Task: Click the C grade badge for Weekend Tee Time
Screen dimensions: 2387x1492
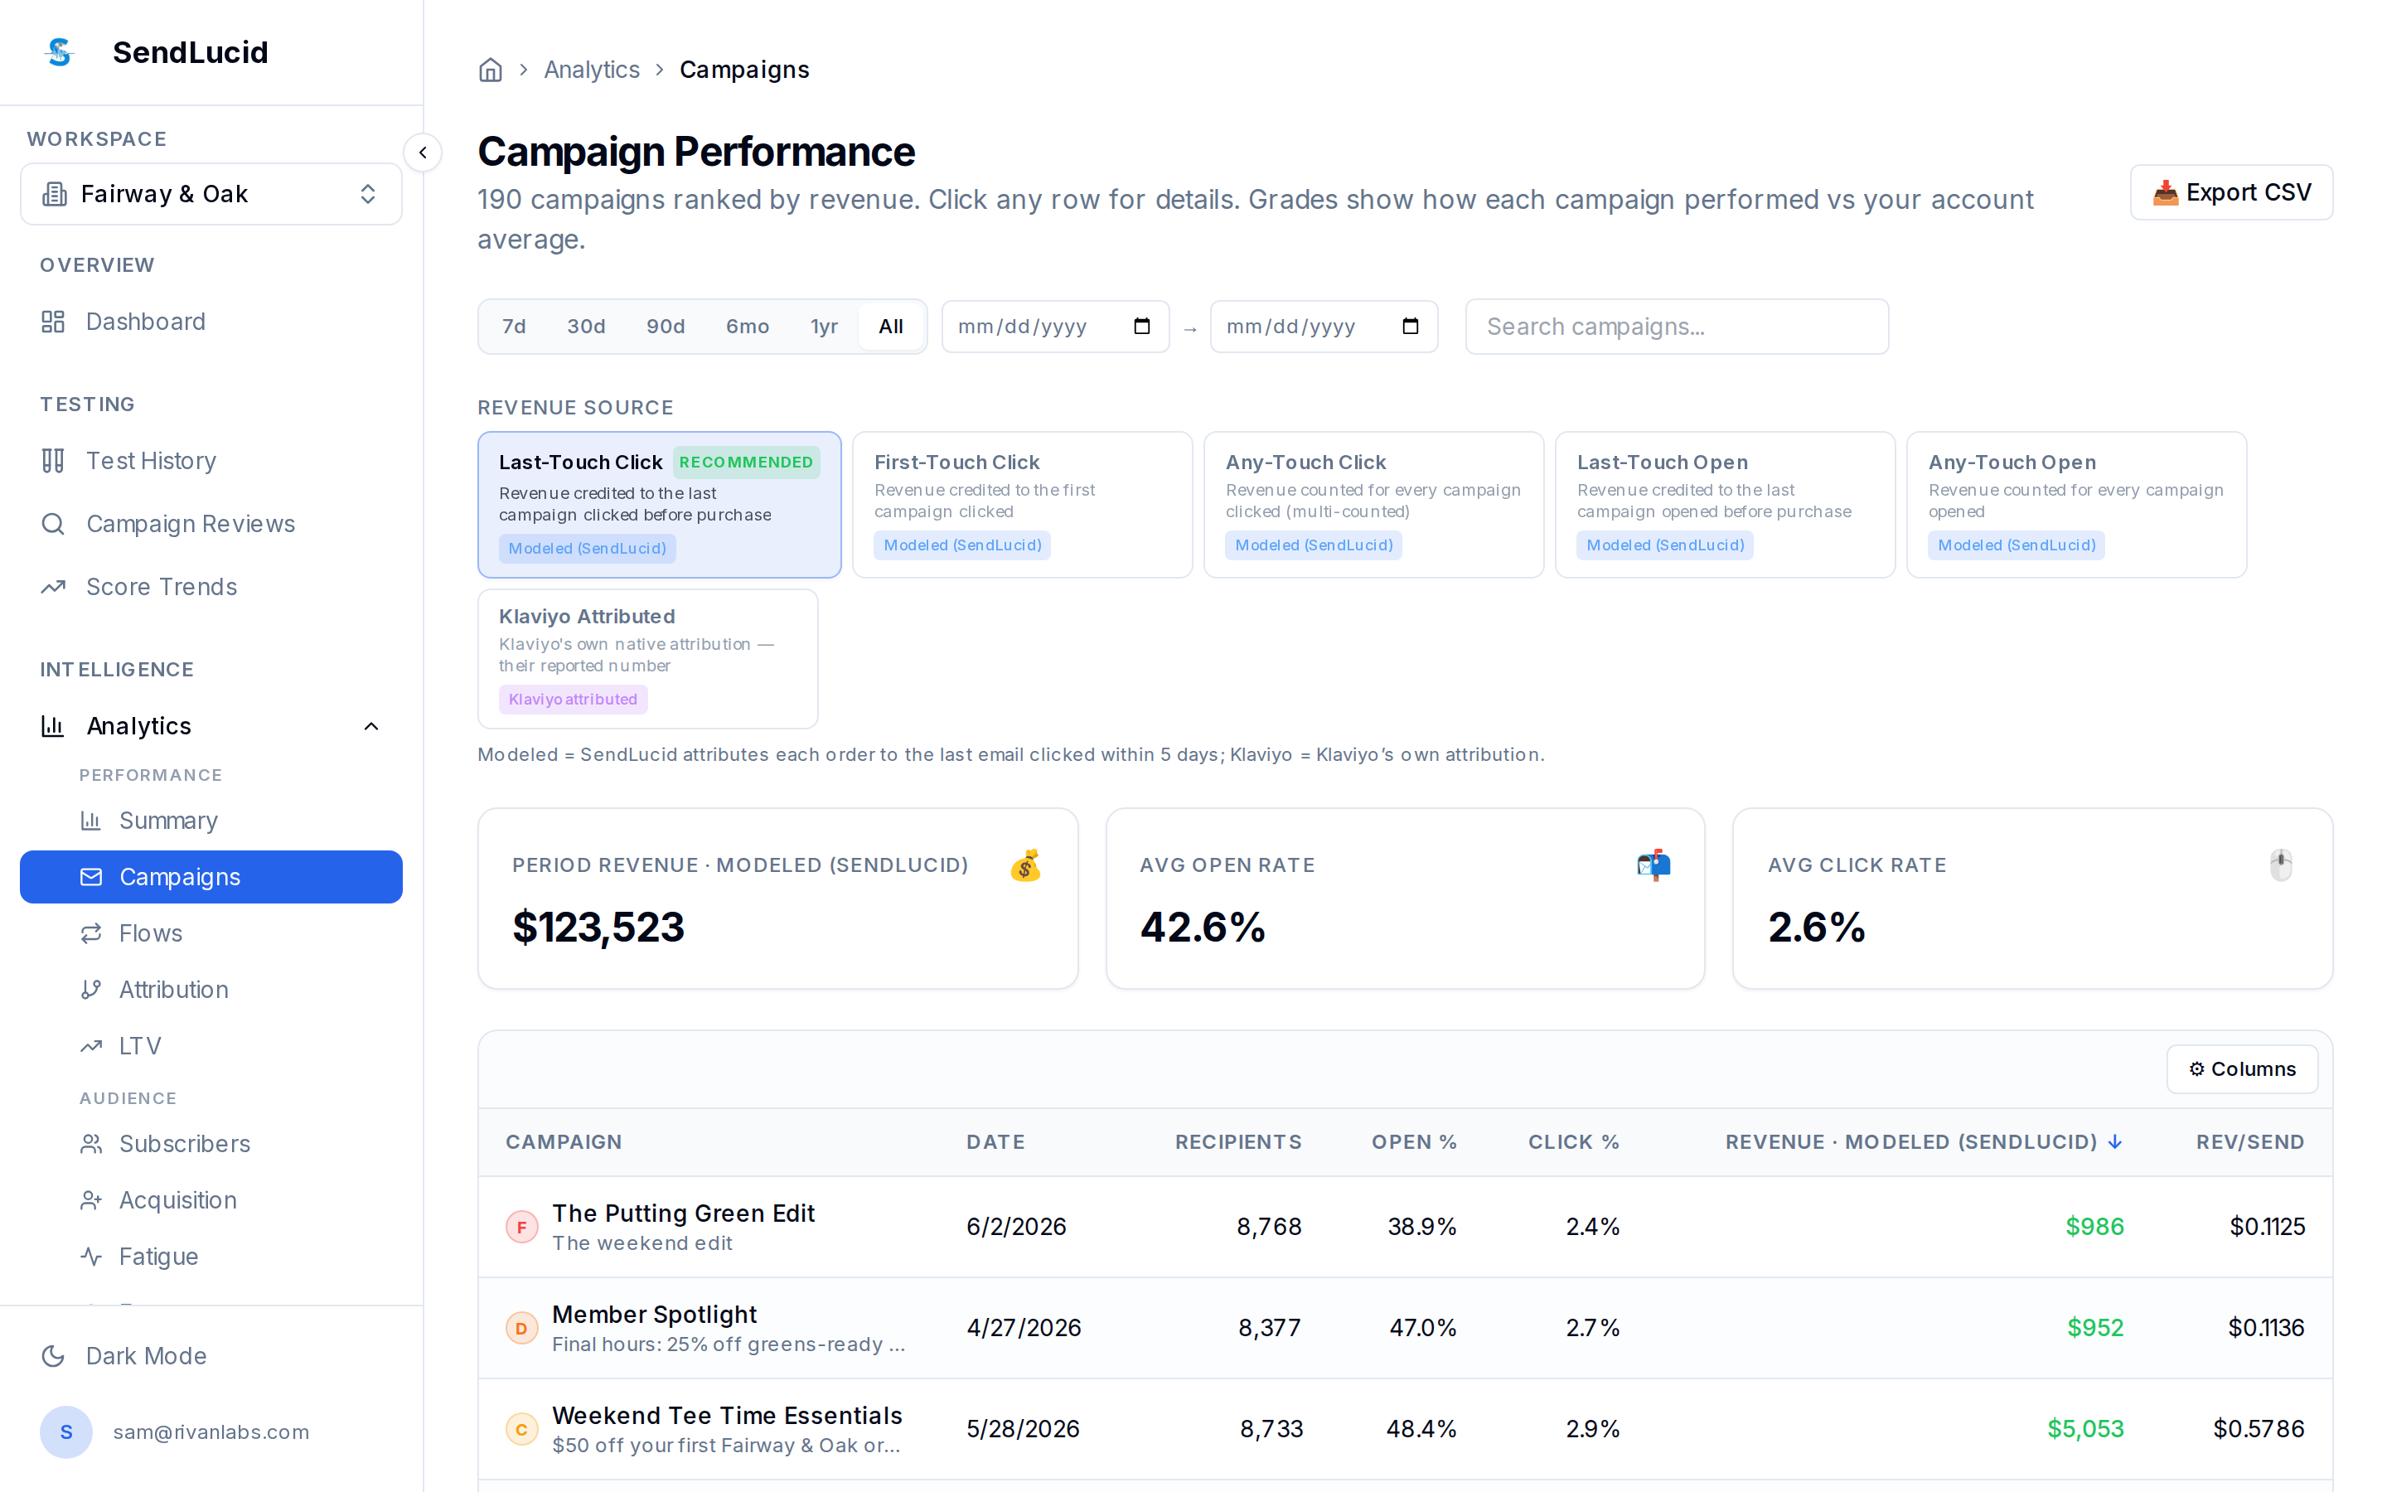Action: point(522,1430)
